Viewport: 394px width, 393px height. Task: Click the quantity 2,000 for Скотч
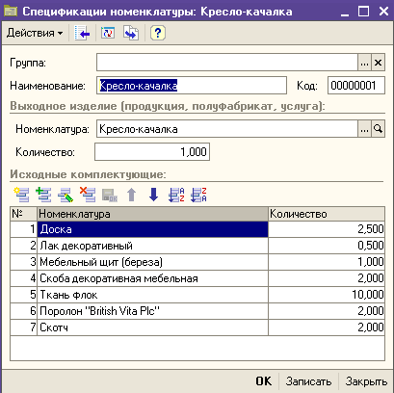tap(327, 327)
